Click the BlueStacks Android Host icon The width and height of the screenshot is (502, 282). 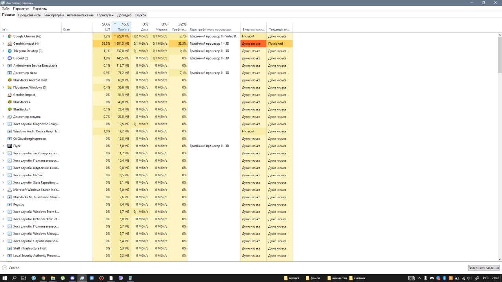tap(9, 80)
